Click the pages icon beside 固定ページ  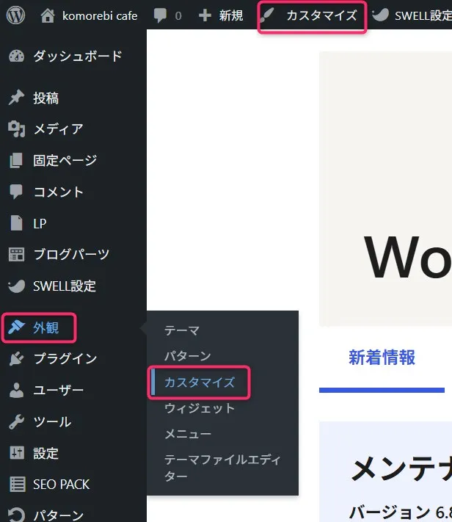pyautogui.click(x=16, y=161)
